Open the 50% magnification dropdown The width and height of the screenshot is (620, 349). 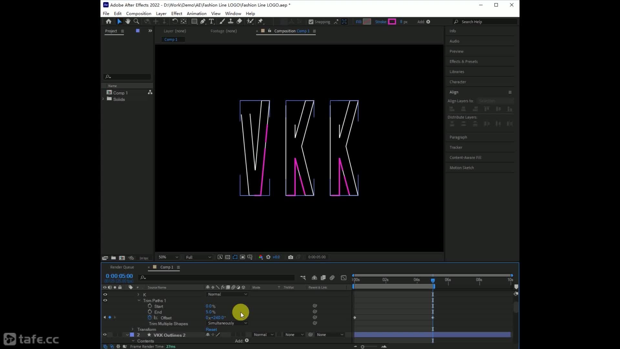(168, 257)
